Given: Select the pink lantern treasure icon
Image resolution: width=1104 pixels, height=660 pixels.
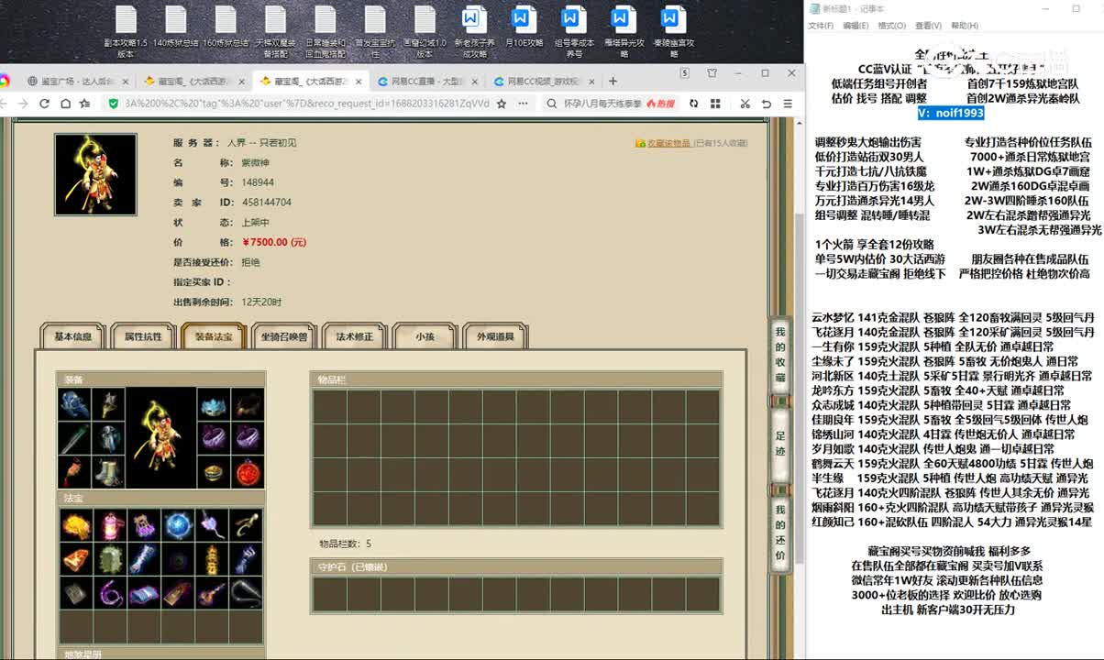Looking at the screenshot, I should click(109, 525).
